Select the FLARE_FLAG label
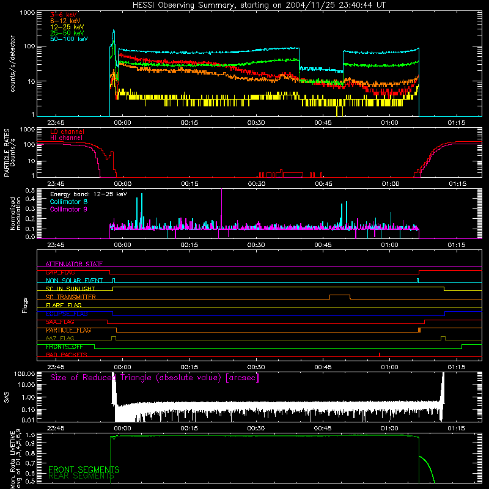The width and height of the screenshot is (489, 489). click(64, 305)
